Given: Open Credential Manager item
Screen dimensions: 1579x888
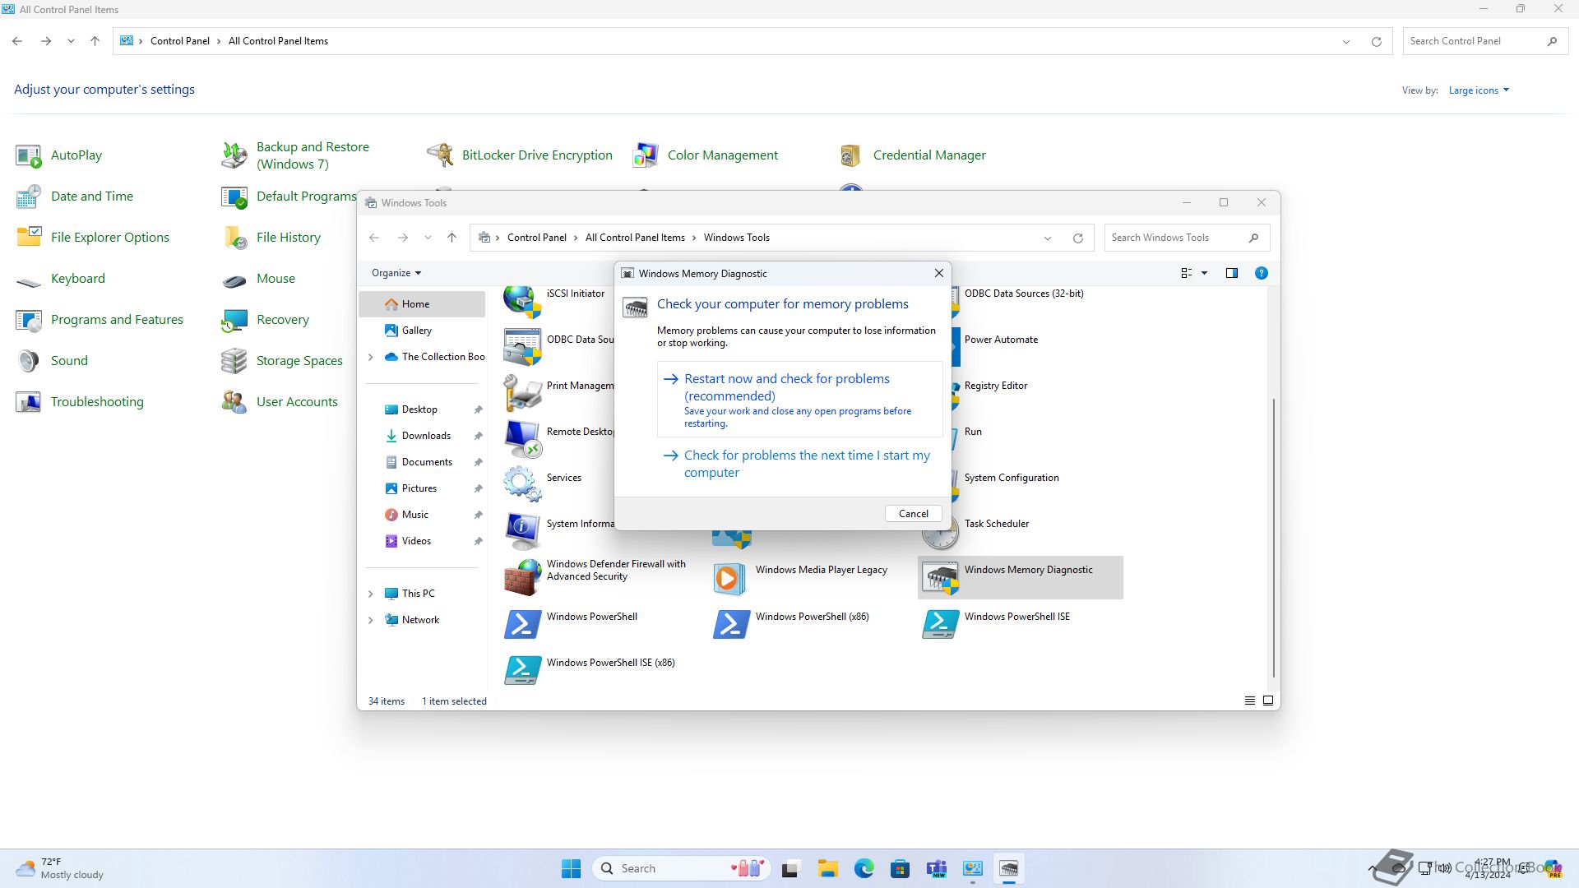Looking at the screenshot, I should 912,155.
